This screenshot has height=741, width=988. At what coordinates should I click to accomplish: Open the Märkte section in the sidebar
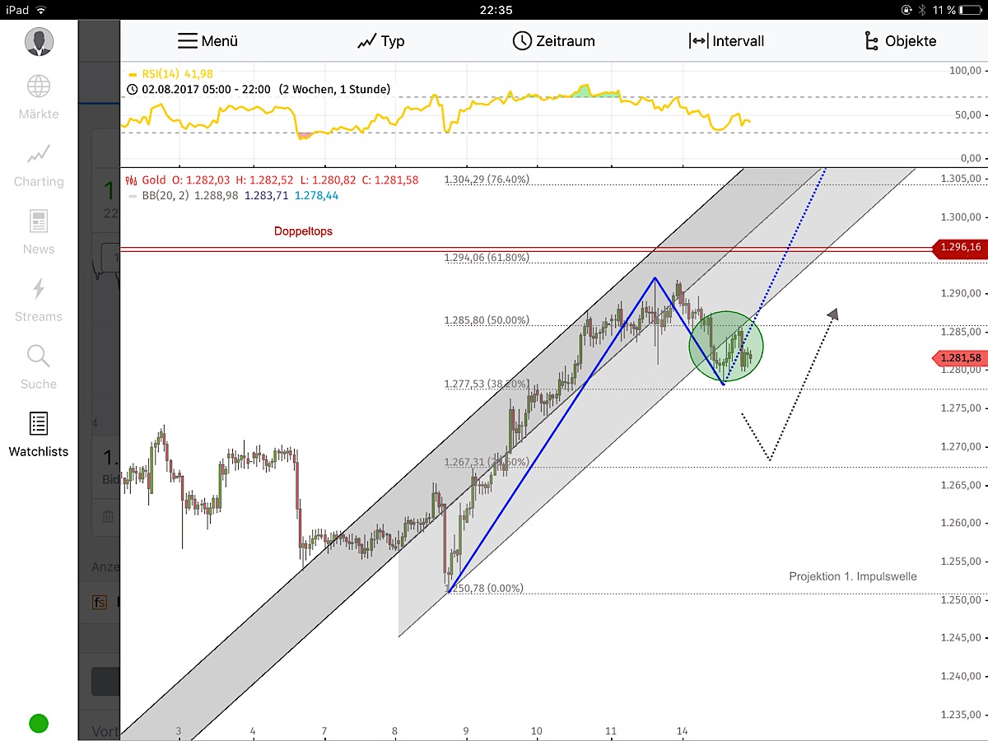(x=37, y=95)
